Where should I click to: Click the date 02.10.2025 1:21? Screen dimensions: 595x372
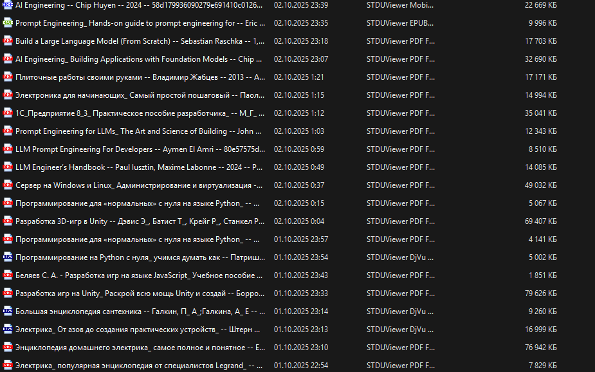click(x=299, y=77)
